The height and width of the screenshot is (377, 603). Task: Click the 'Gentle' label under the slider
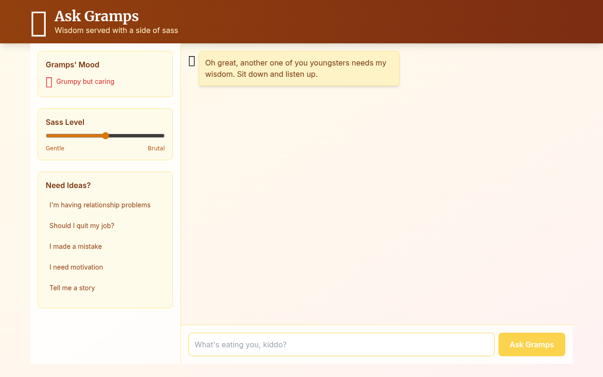pos(55,148)
